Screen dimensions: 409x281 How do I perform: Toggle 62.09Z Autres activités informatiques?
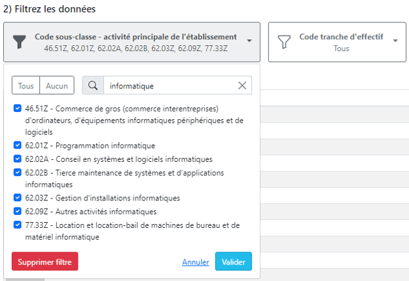(18, 211)
